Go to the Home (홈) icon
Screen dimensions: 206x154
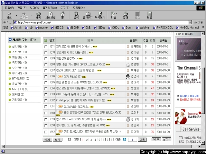(x=62, y=15)
